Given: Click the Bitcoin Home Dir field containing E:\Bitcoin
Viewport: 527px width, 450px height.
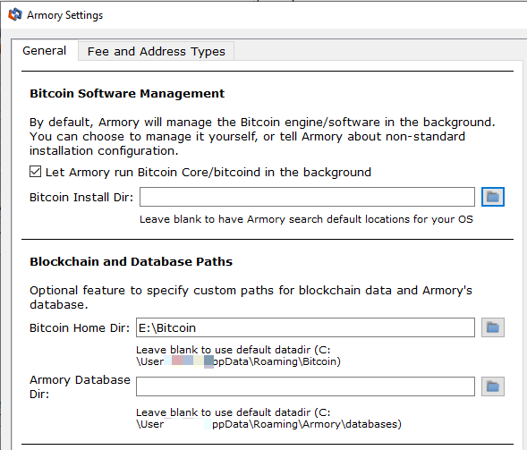Looking at the screenshot, I should pos(305,327).
